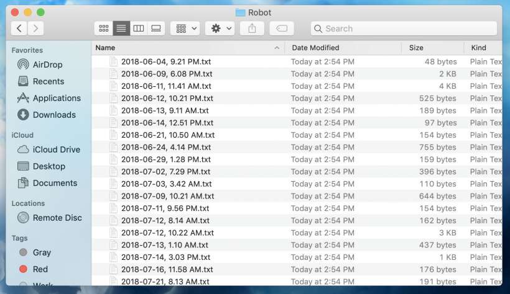
Task: Select iCloud Drive in the sidebar
Action: (x=56, y=149)
